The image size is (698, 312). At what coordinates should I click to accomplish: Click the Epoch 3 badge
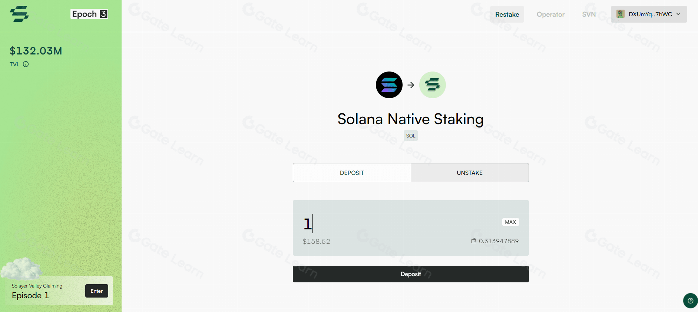coord(89,14)
